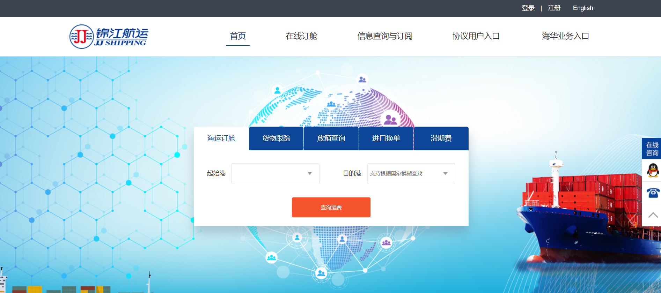Switch language to English

pyautogui.click(x=583, y=8)
